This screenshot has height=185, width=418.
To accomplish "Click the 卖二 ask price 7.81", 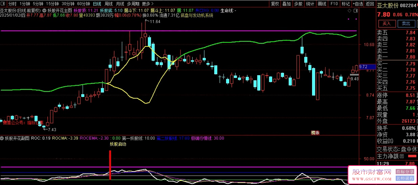I will 410,51.
